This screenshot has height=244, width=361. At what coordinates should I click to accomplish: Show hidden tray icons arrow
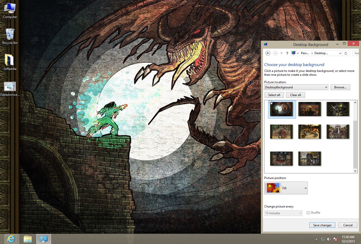click(316, 239)
